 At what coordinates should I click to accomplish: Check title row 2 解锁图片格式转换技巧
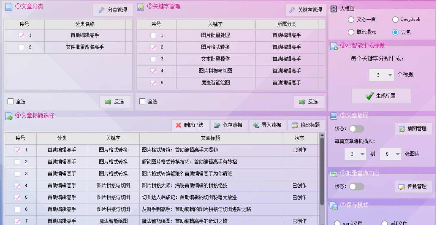17,162
